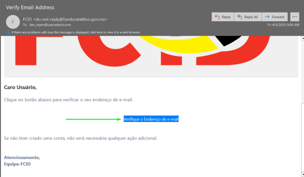Open the 'Verifique o Endereço de e-mail' link

pos(151,119)
